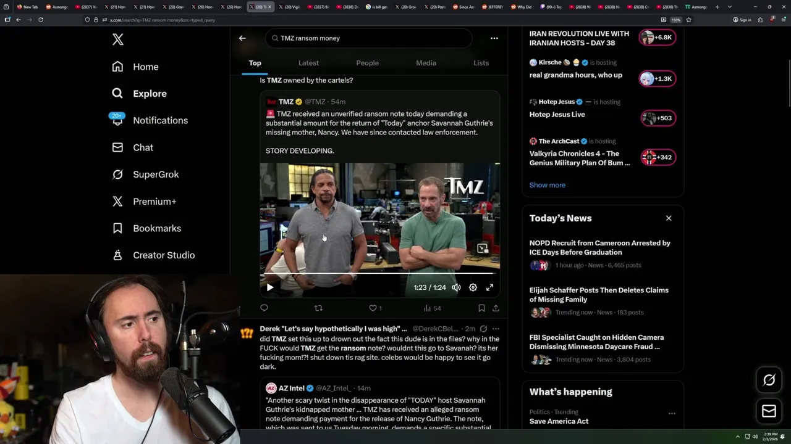Open FBI Specialist hidden camera story
Screen dimensions: 791x444
pyautogui.click(x=603, y=348)
